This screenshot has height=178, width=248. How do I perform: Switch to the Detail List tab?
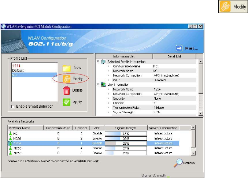174,56
